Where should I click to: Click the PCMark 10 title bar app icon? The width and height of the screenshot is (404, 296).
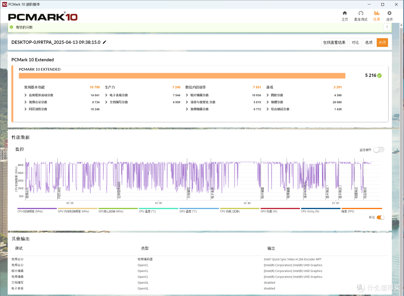pyautogui.click(x=4, y=4)
